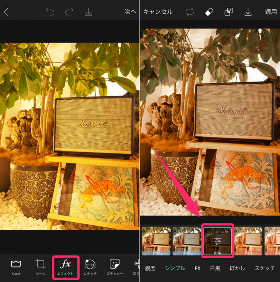The width and height of the screenshot is (280, 282).
Task: Open the 白黒 filter category
Action: pos(215,268)
